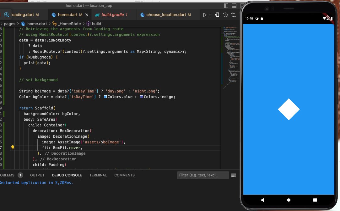Expand the build method breadcrumb

pyautogui.click(x=96, y=24)
